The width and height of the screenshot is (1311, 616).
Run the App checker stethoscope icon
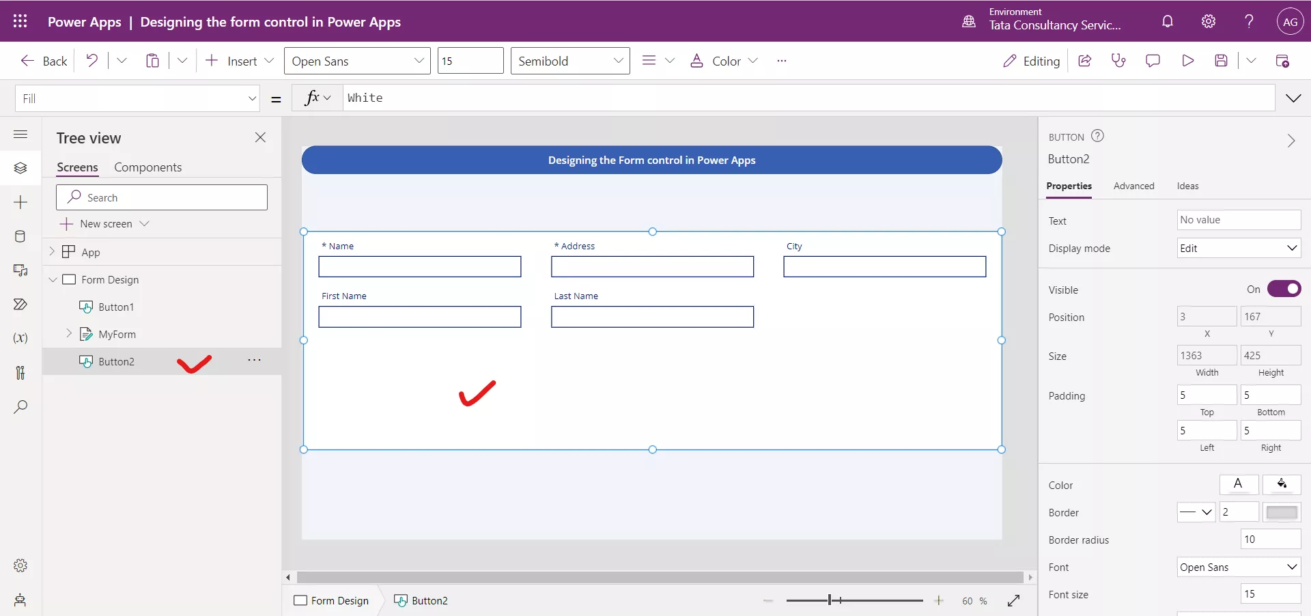point(1118,61)
